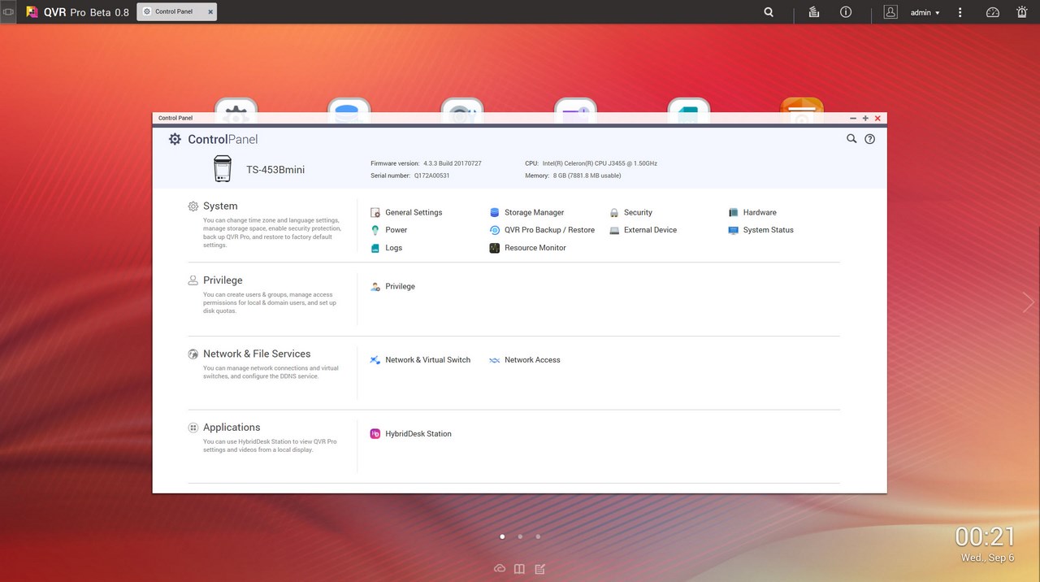
Task: Click the Privilege category heading
Action: [223, 280]
